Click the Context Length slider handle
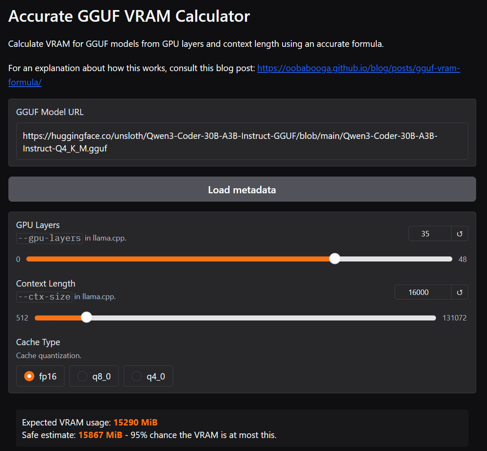 (x=87, y=318)
